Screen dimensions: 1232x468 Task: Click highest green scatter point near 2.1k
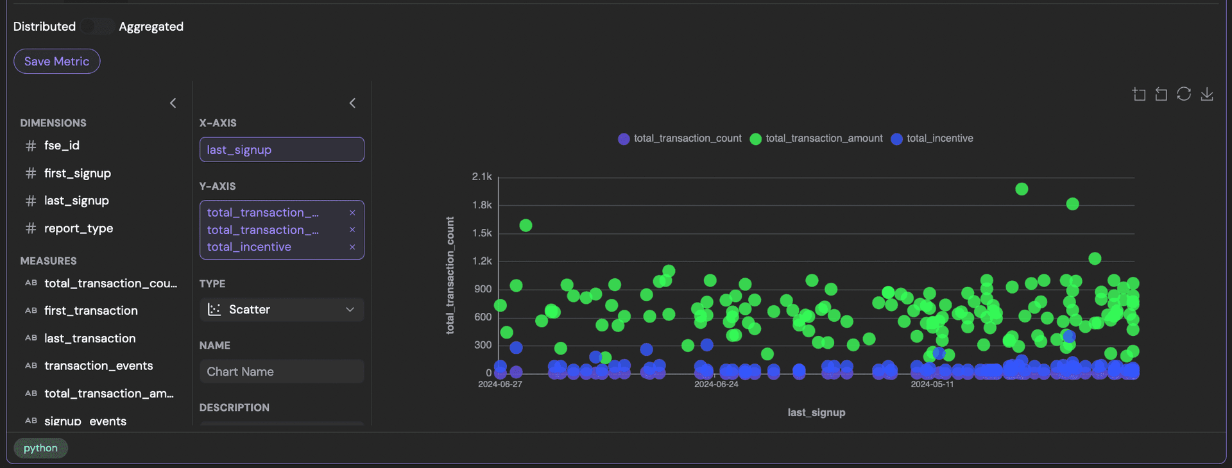point(1022,189)
